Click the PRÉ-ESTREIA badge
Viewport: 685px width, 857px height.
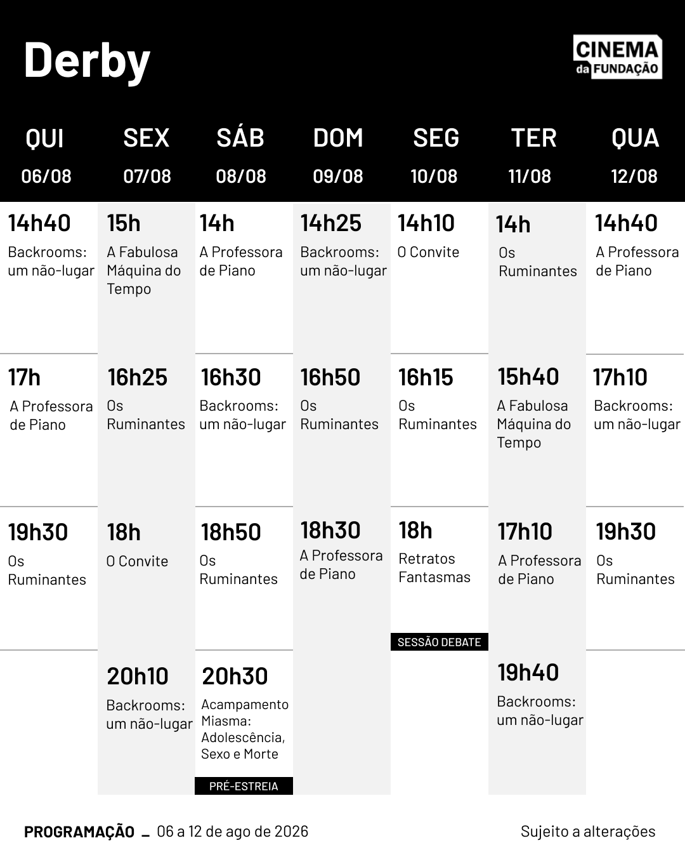pos(244,786)
